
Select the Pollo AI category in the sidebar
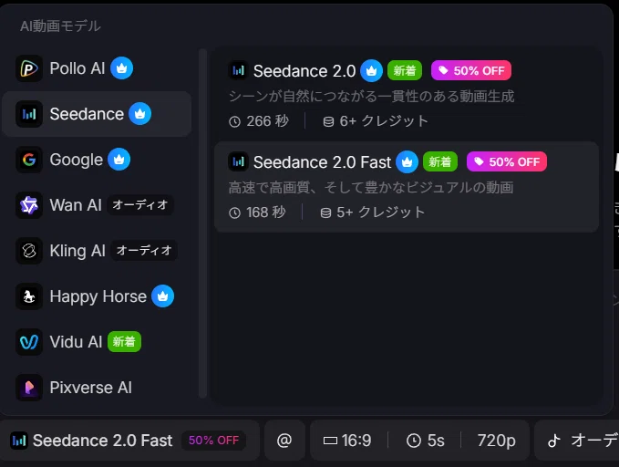[x=97, y=68]
